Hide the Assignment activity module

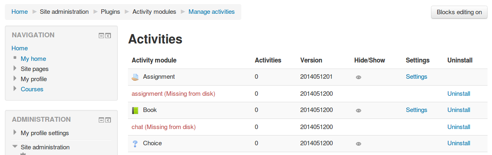tap(358, 77)
